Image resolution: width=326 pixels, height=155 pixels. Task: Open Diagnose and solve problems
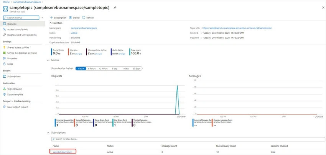click(22, 35)
